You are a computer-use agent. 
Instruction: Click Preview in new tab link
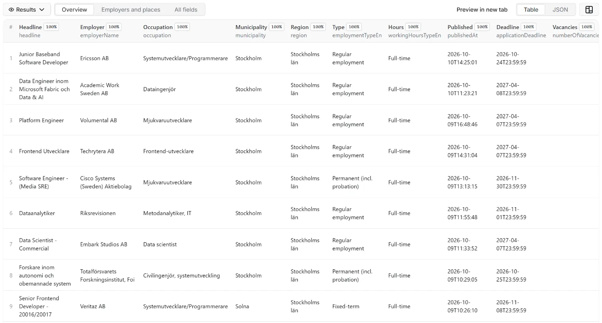(x=482, y=10)
